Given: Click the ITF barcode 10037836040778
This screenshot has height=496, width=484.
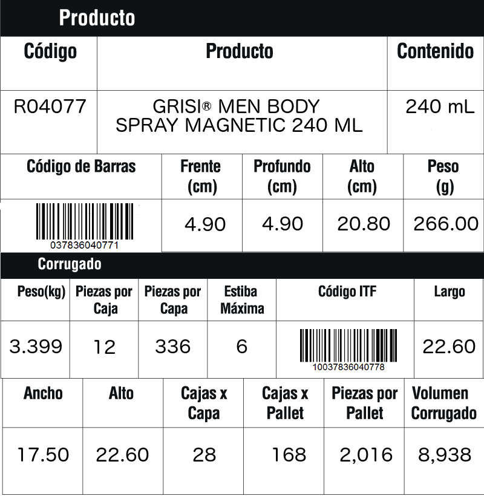Looking at the screenshot, I should [x=348, y=350].
